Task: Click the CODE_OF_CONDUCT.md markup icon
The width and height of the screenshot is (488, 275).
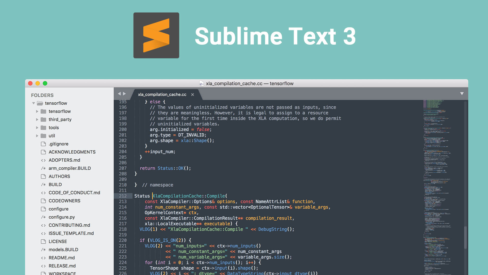Action: pos(43,193)
